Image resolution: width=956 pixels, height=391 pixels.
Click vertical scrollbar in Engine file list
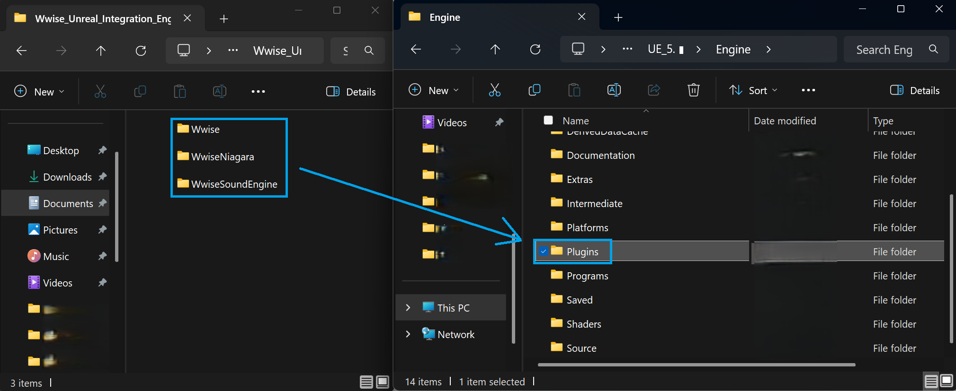(x=951, y=268)
